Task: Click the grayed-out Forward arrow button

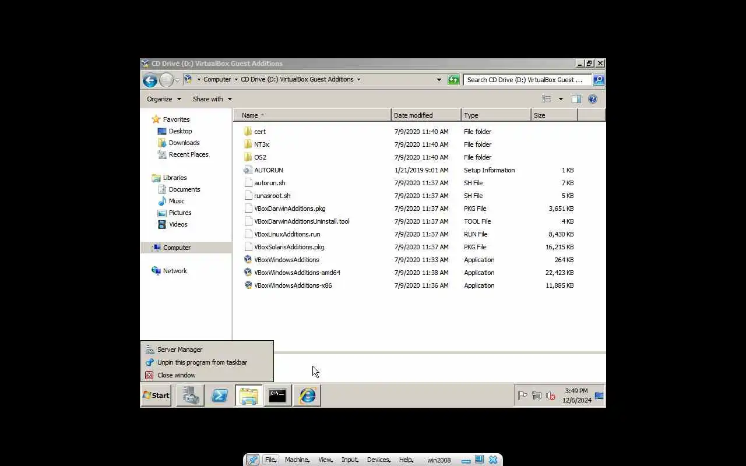Action: (x=166, y=80)
